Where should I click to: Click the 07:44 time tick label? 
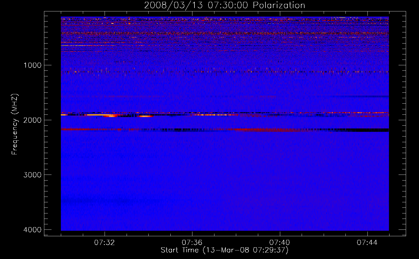tap(367, 243)
